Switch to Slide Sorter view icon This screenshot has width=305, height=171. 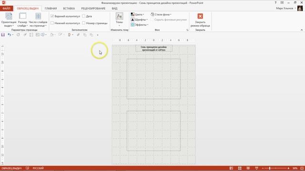(x=240, y=168)
